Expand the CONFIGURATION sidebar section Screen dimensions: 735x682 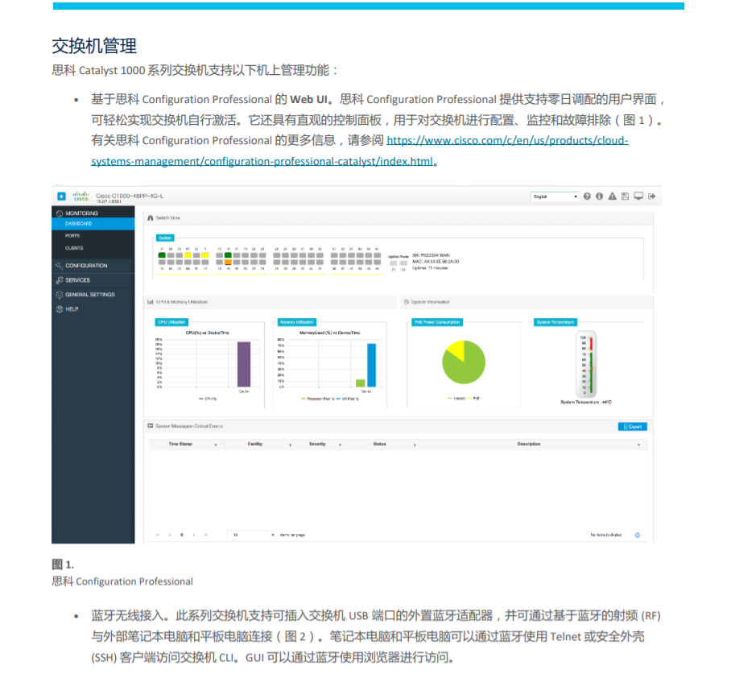93,266
